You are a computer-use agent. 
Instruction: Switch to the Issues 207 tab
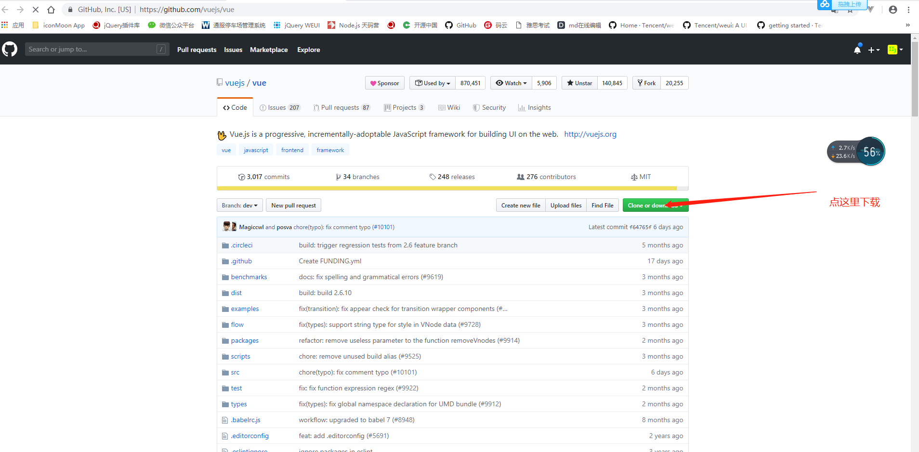click(x=280, y=107)
